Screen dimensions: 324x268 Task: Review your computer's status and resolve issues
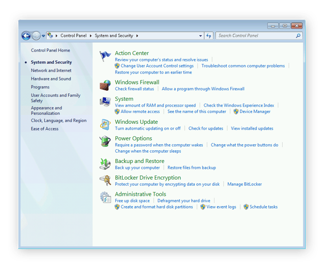(162, 60)
